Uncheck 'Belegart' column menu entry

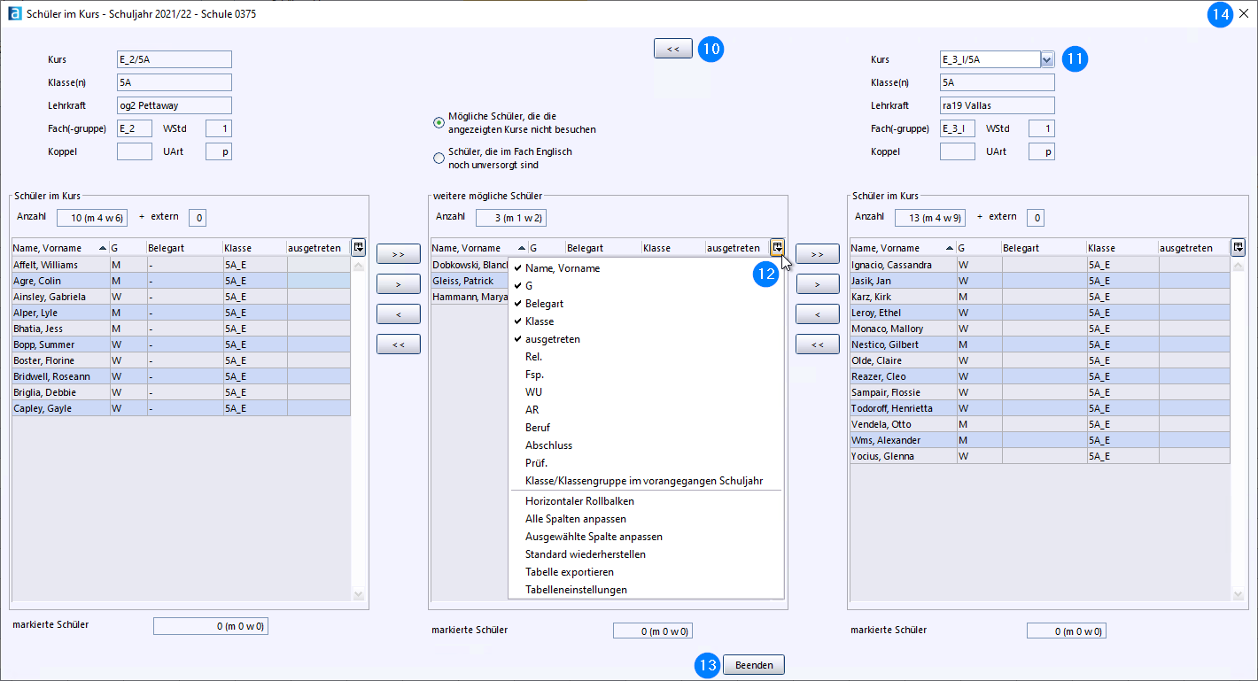(x=646, y=304)
